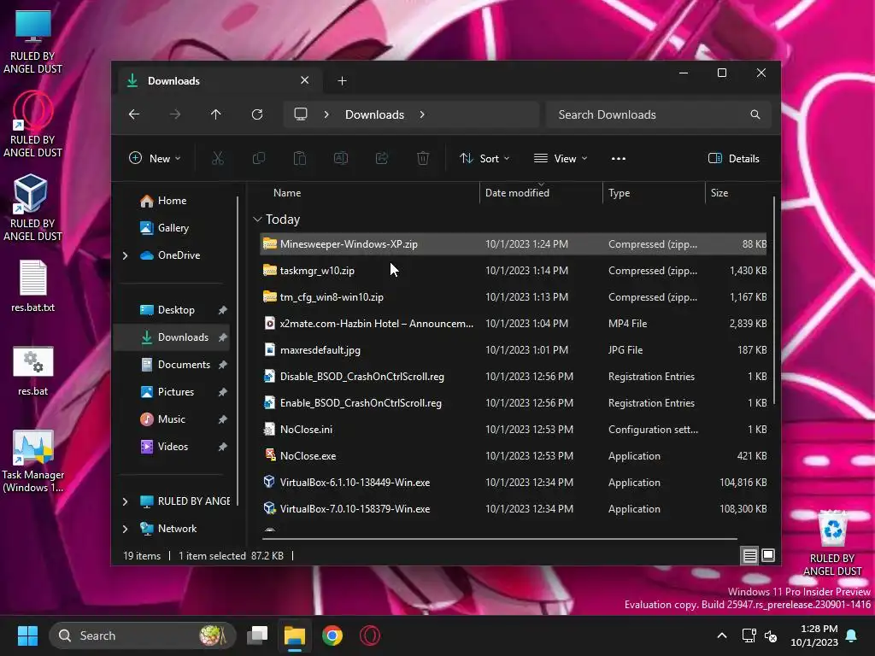Image resolution: width=875 pixels, height=656 pixels.
Task: Click the Rename icon in toolbar
Action: (x=341, y=158)
